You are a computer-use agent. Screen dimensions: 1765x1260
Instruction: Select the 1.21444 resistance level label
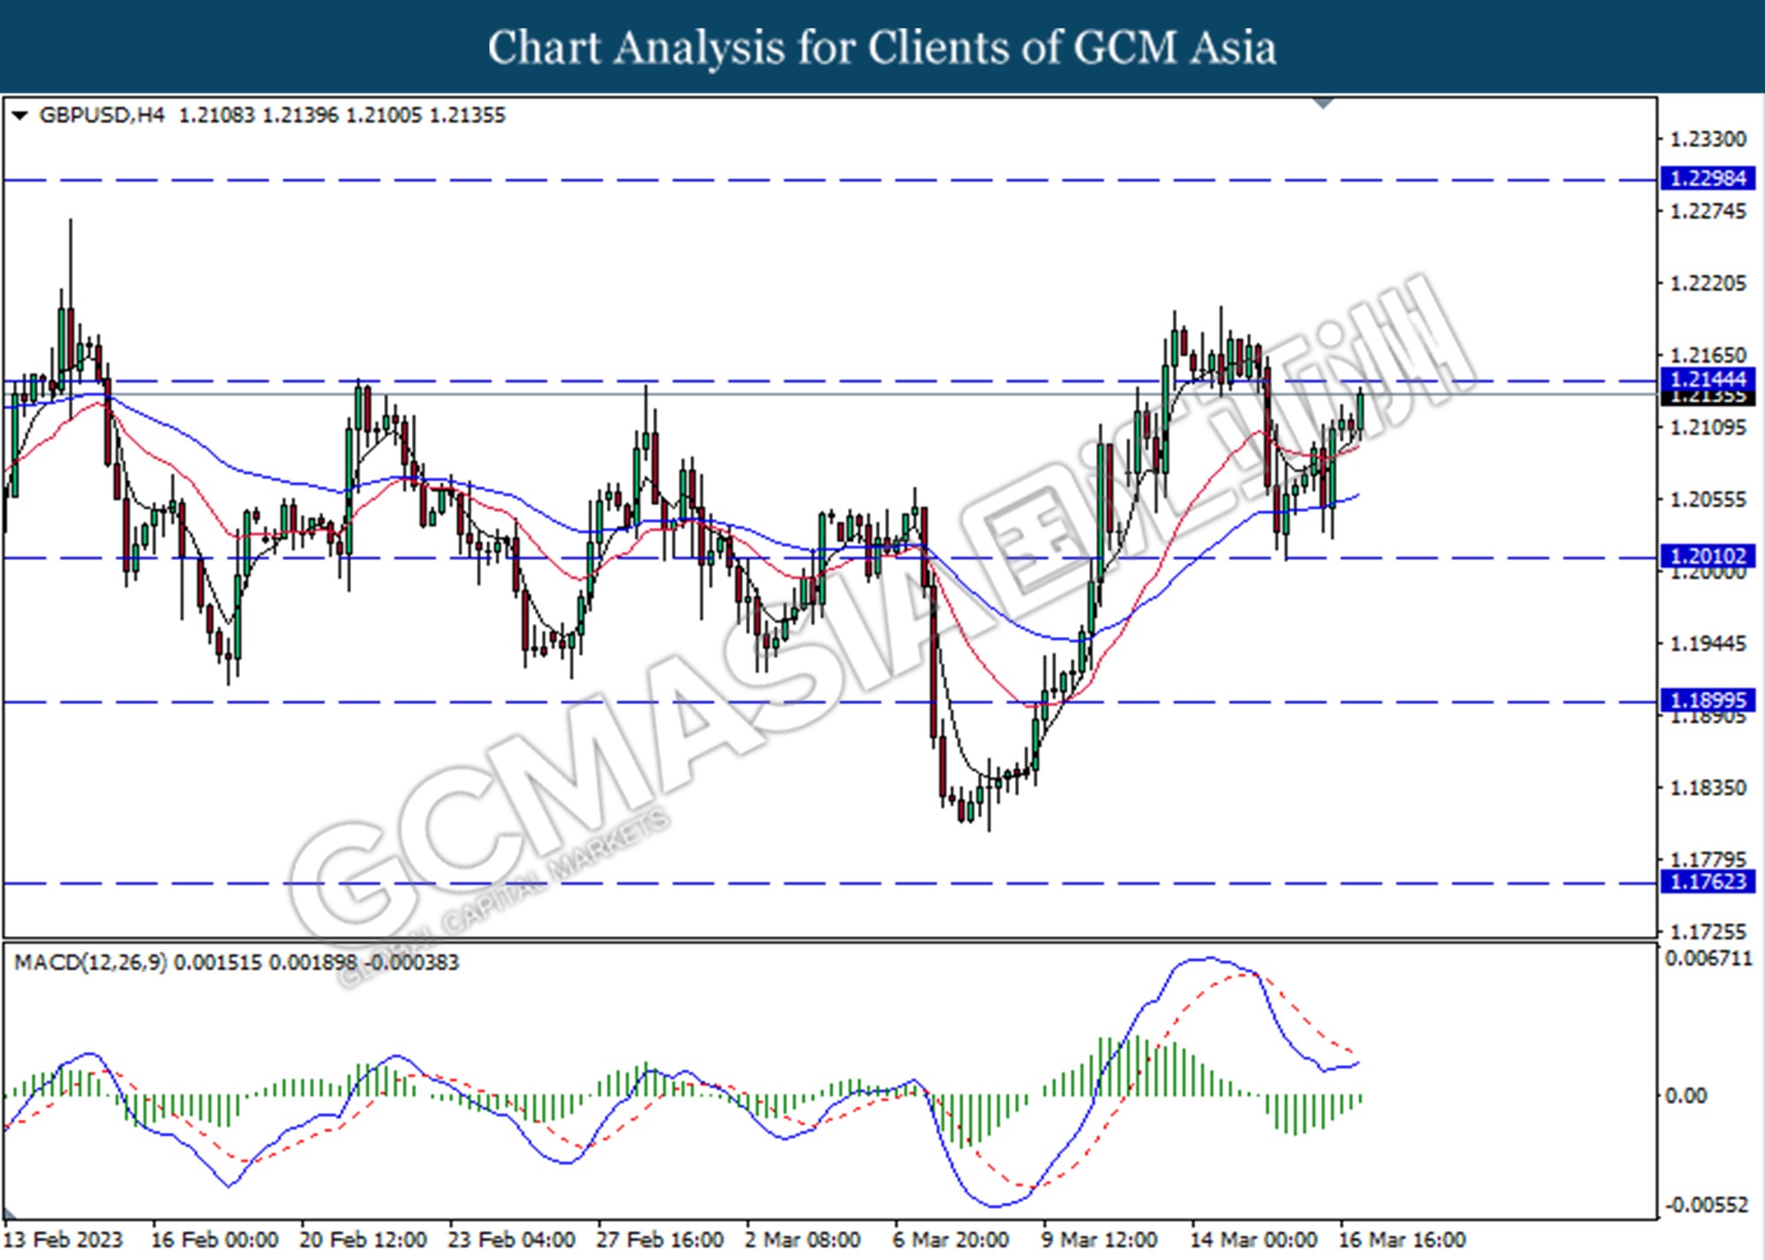pos(1708,379)
